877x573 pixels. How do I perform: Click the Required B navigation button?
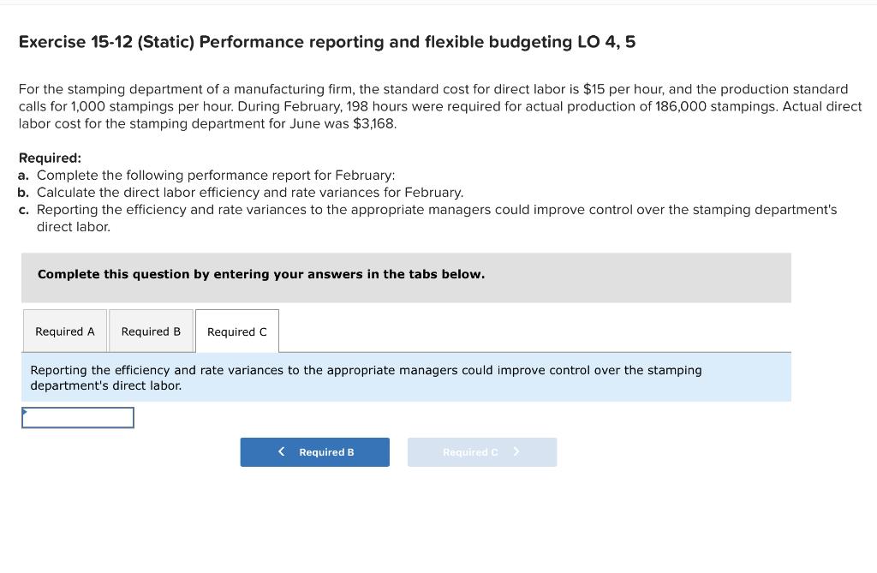click(x=315, y=451)
